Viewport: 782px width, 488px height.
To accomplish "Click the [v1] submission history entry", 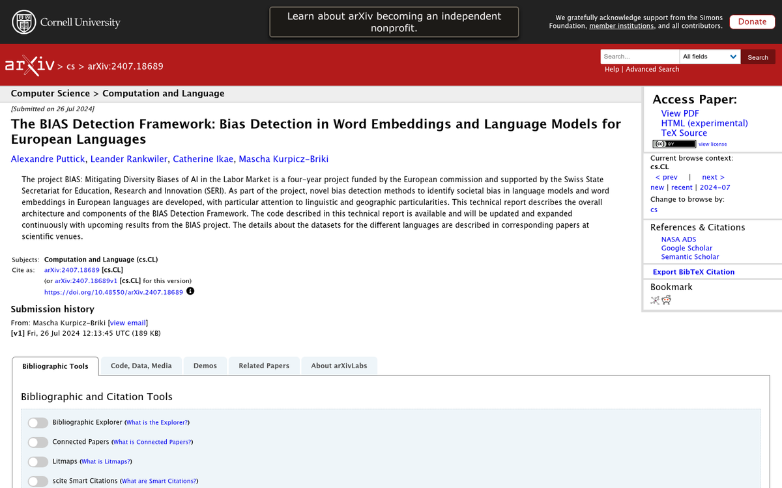I will tap(85, 333).
